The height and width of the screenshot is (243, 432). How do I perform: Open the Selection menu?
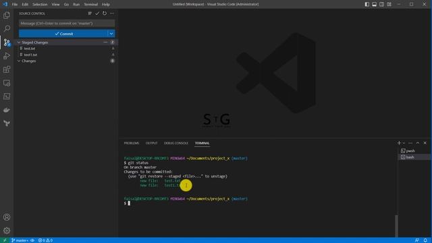pyautogui.click(x=40, y=4)
